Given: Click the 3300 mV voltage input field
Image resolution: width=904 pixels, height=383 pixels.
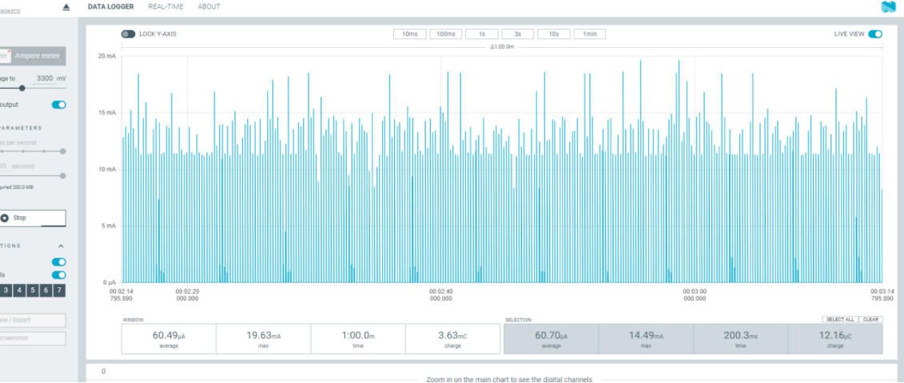Looking at the screenshot, I should tap(45, 78).
